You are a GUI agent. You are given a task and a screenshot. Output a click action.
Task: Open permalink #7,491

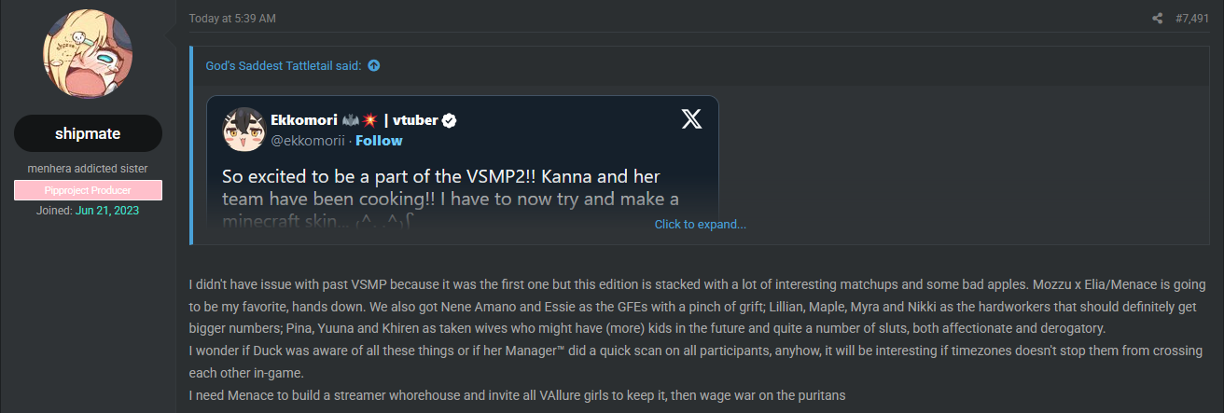[x=1194, y=19]
